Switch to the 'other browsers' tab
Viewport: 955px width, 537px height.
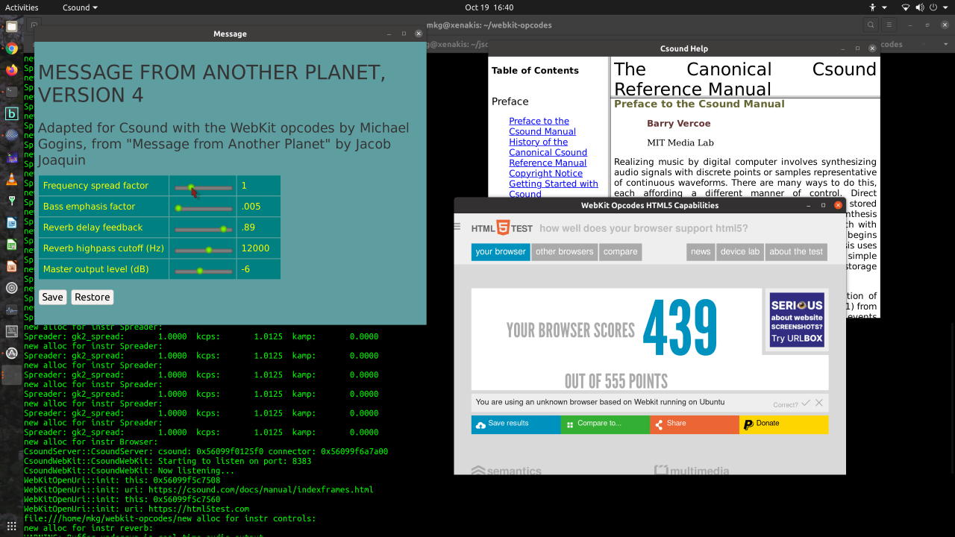565,252
